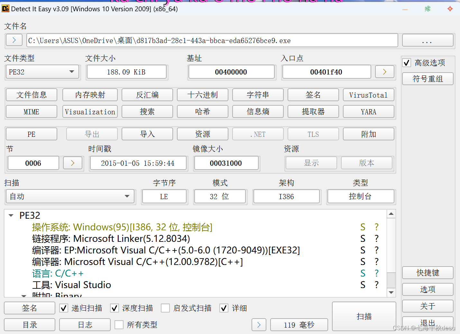
Task: Click the clover icon in the title bar
Action: click(428, 9)
